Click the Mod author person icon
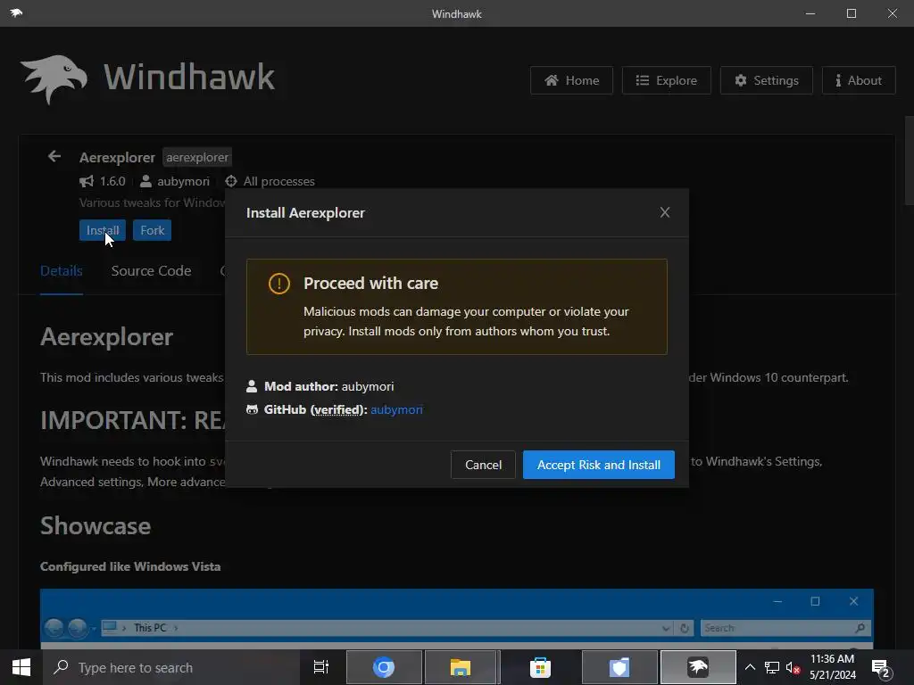The image size is (914, 685). click(252, 386)
